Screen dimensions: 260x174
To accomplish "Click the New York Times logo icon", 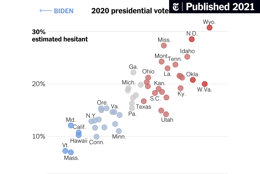I will 176,7.
